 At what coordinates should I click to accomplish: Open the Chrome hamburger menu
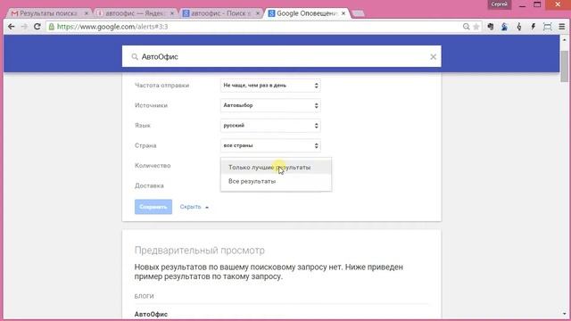point(562,27)
